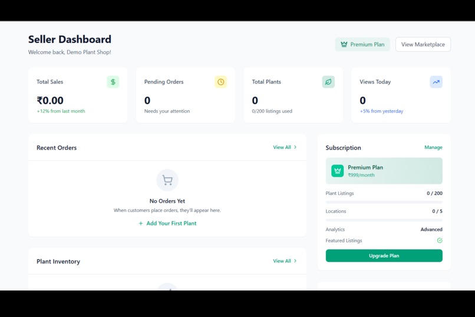Click the 'No Orders Yet' message
Image resolution: width=475 pixels, height=317 pixels.
pyautogui.click(x=167, y=201)
